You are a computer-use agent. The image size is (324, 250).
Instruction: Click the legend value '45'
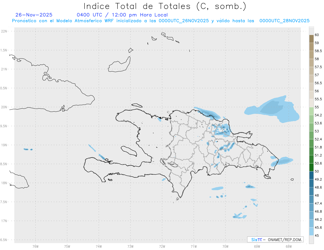317,235
